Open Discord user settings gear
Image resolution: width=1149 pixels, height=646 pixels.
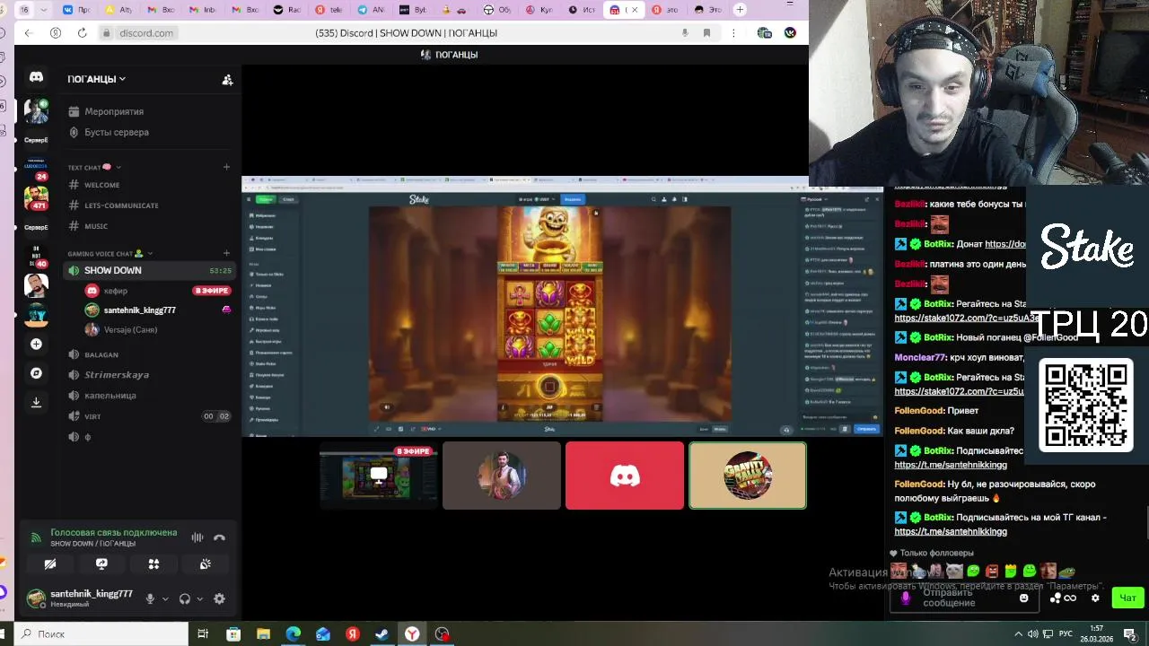tap(219, 598)
